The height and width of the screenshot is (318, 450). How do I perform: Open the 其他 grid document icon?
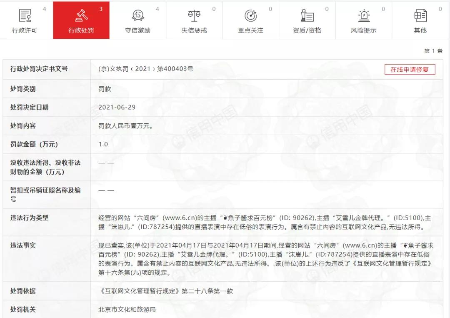point(420,15)
